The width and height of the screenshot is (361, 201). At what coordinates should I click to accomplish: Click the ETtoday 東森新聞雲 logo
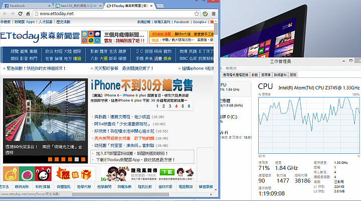40,37
